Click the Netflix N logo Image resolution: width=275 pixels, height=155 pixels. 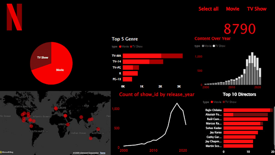[15, 17]
